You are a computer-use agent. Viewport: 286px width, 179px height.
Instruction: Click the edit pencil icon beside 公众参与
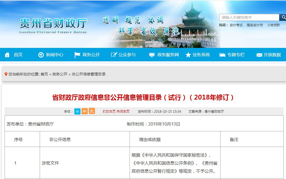[x=114, y=55]
